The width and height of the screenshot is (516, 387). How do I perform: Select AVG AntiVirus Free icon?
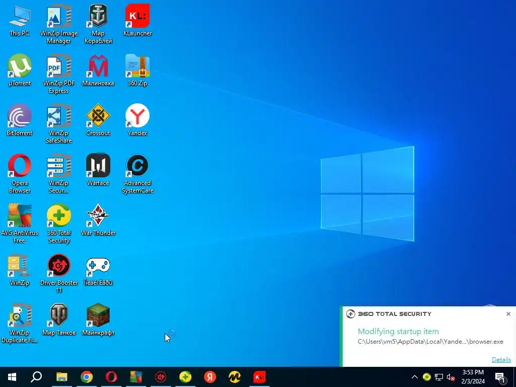[20, 224]
